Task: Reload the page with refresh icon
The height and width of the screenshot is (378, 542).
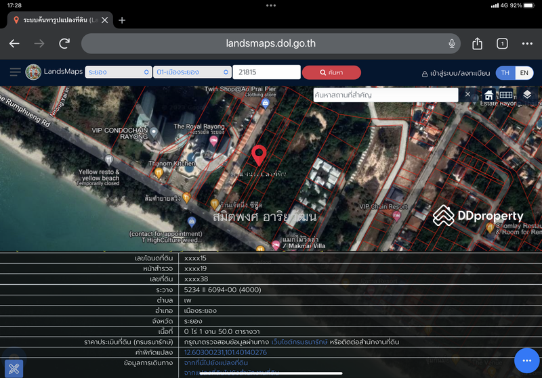Action: [x=64, y=43]
